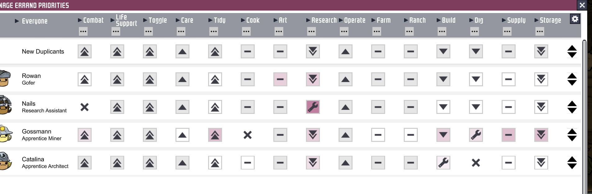The width and height of the screenshot is (592, 194).
Task: Click Catalina's Build wrench priority icon
Action: 443,163
